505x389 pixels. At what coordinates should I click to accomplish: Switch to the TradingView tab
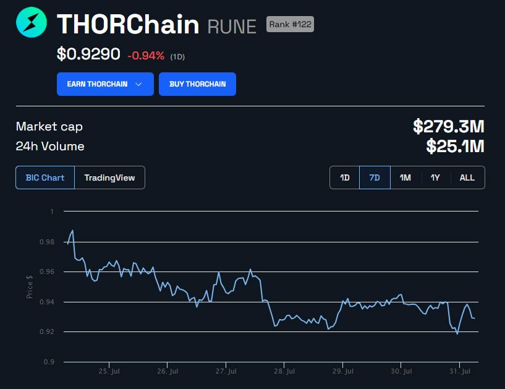[109, 177]
